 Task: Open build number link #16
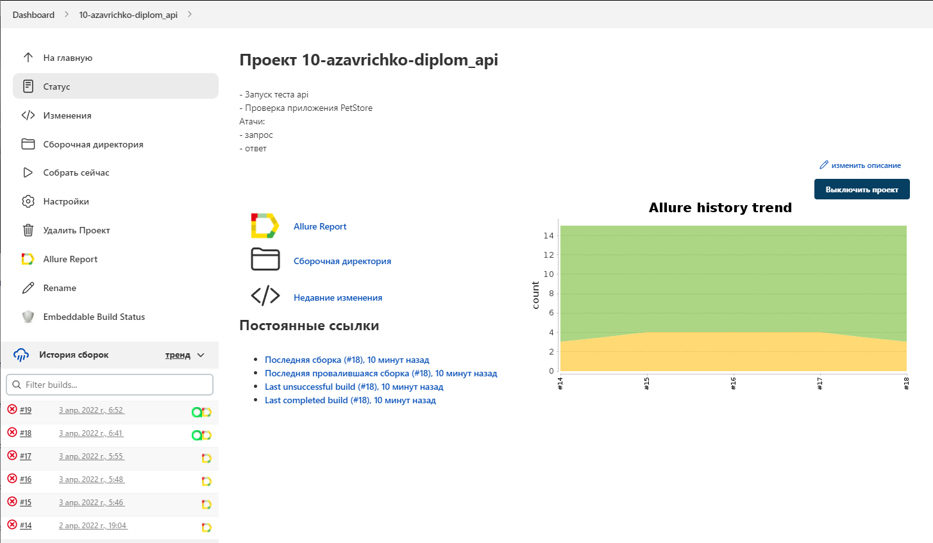click(x=26, y=480)
